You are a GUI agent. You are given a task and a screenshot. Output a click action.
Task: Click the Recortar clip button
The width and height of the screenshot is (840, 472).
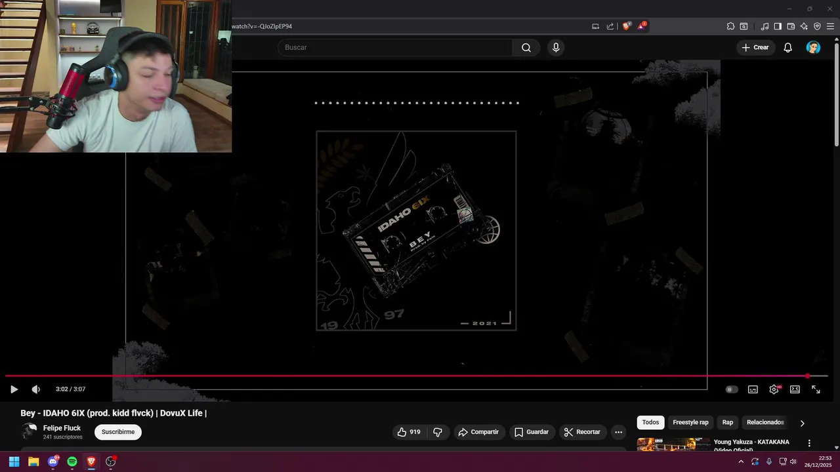tap(583, 432)
